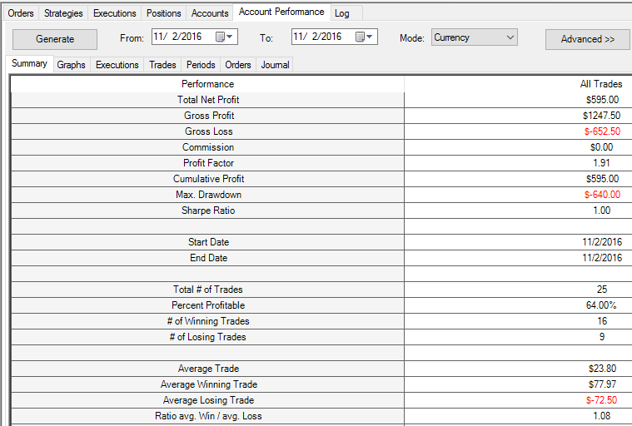The height and width of the screenshot is (426, 632).
Task: Open the Strategies tab
Action: coord(63,13)
